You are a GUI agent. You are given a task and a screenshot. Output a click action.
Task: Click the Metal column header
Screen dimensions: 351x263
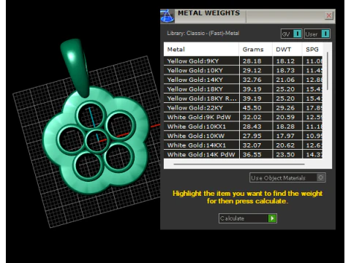[x=201, y=50]
